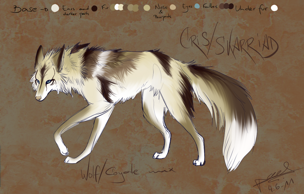The width and height of the screenshot is (304, 194).
Task: Select the dark brown Ears swatch
Action: [95, 8]
